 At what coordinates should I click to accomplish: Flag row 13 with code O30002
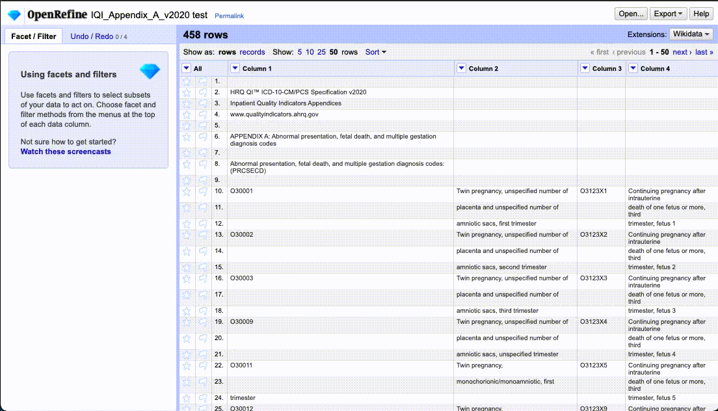203,235
